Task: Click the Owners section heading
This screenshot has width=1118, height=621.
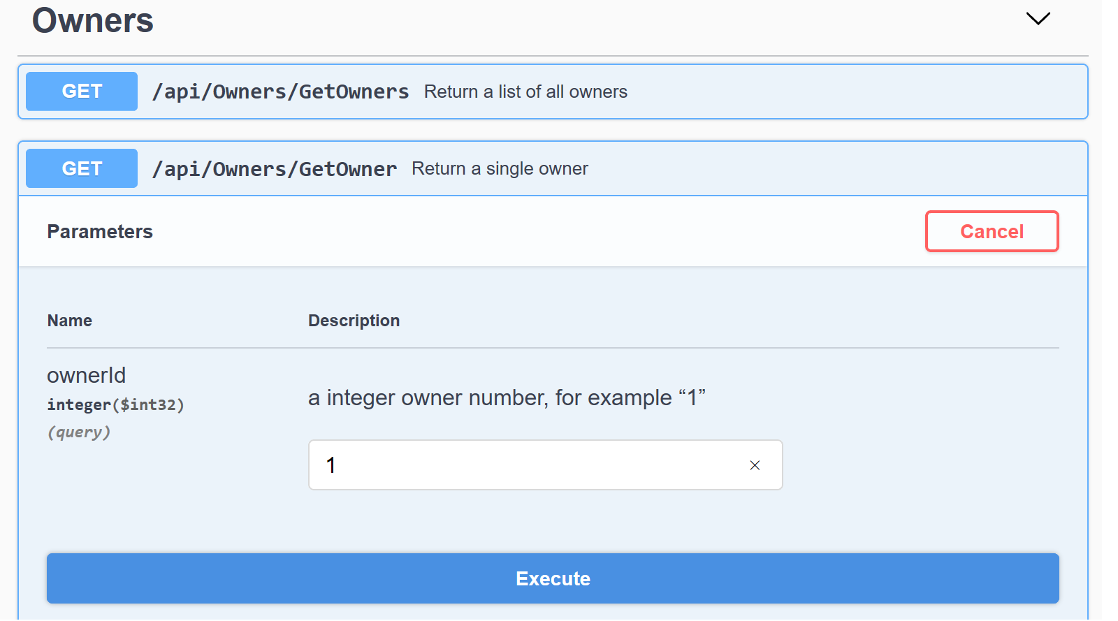Action: (93, 20)
